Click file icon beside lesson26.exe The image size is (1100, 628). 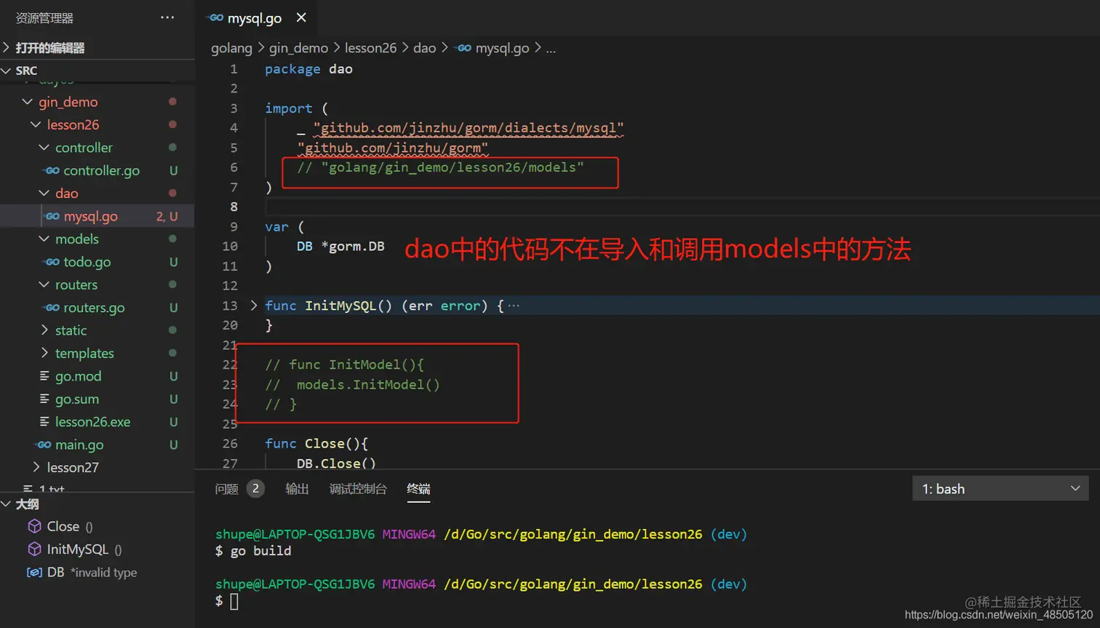[44, 422]
